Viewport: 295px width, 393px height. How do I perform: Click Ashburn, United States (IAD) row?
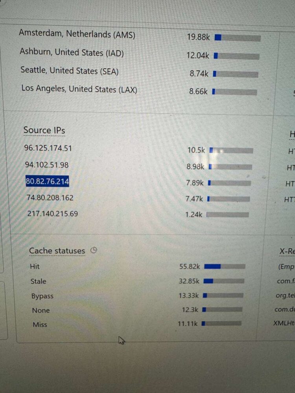coord(72,52)
